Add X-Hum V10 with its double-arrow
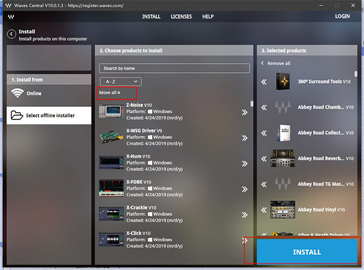The height and width of the screenshot is (270, 364). pos(244,164)
